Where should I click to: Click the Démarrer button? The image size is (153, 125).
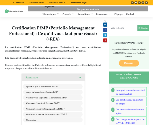point(129,63)
